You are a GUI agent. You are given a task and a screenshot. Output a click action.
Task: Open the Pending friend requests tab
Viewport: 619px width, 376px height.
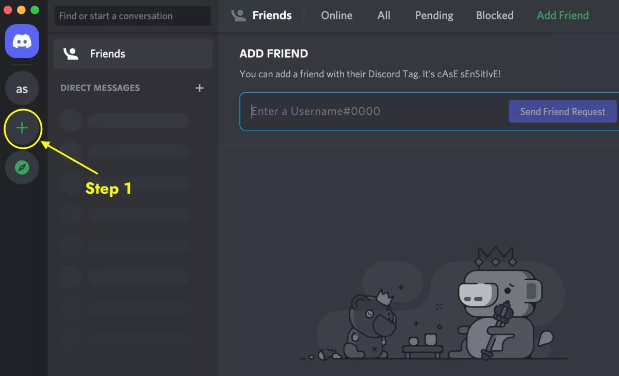433,15
